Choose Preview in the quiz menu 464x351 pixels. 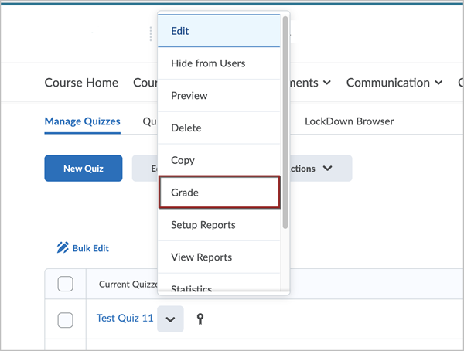[x=219, y=96]
